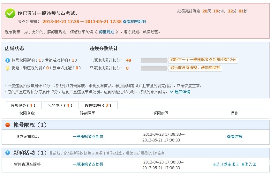Open the 淘宝规则 rules link

pos(106,32)
